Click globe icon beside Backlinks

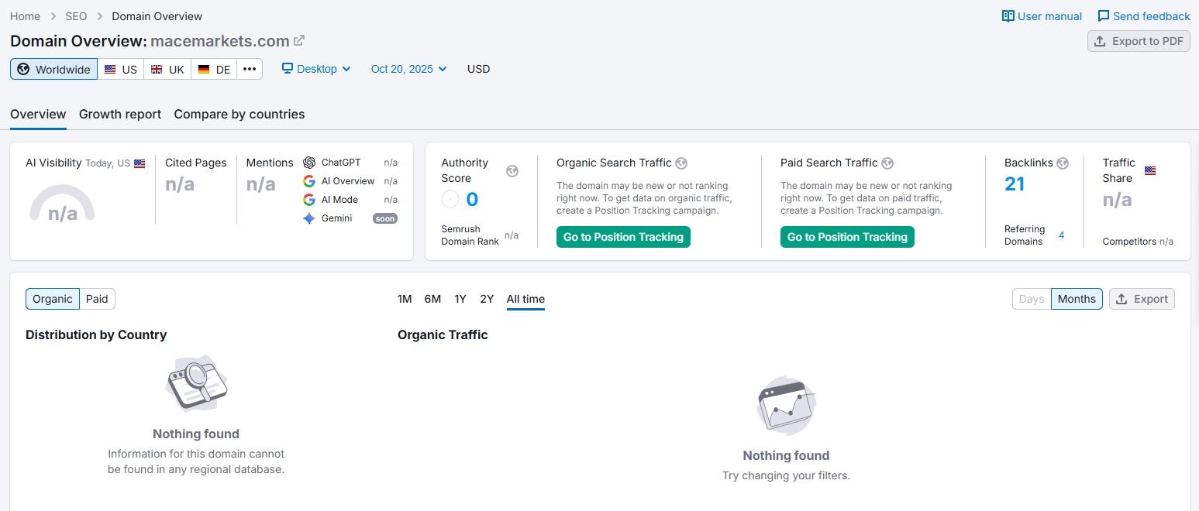click(1063, 163)
